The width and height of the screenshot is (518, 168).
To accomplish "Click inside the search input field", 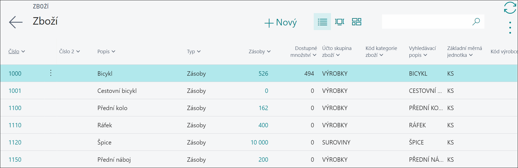I will (x=426, y=22).
